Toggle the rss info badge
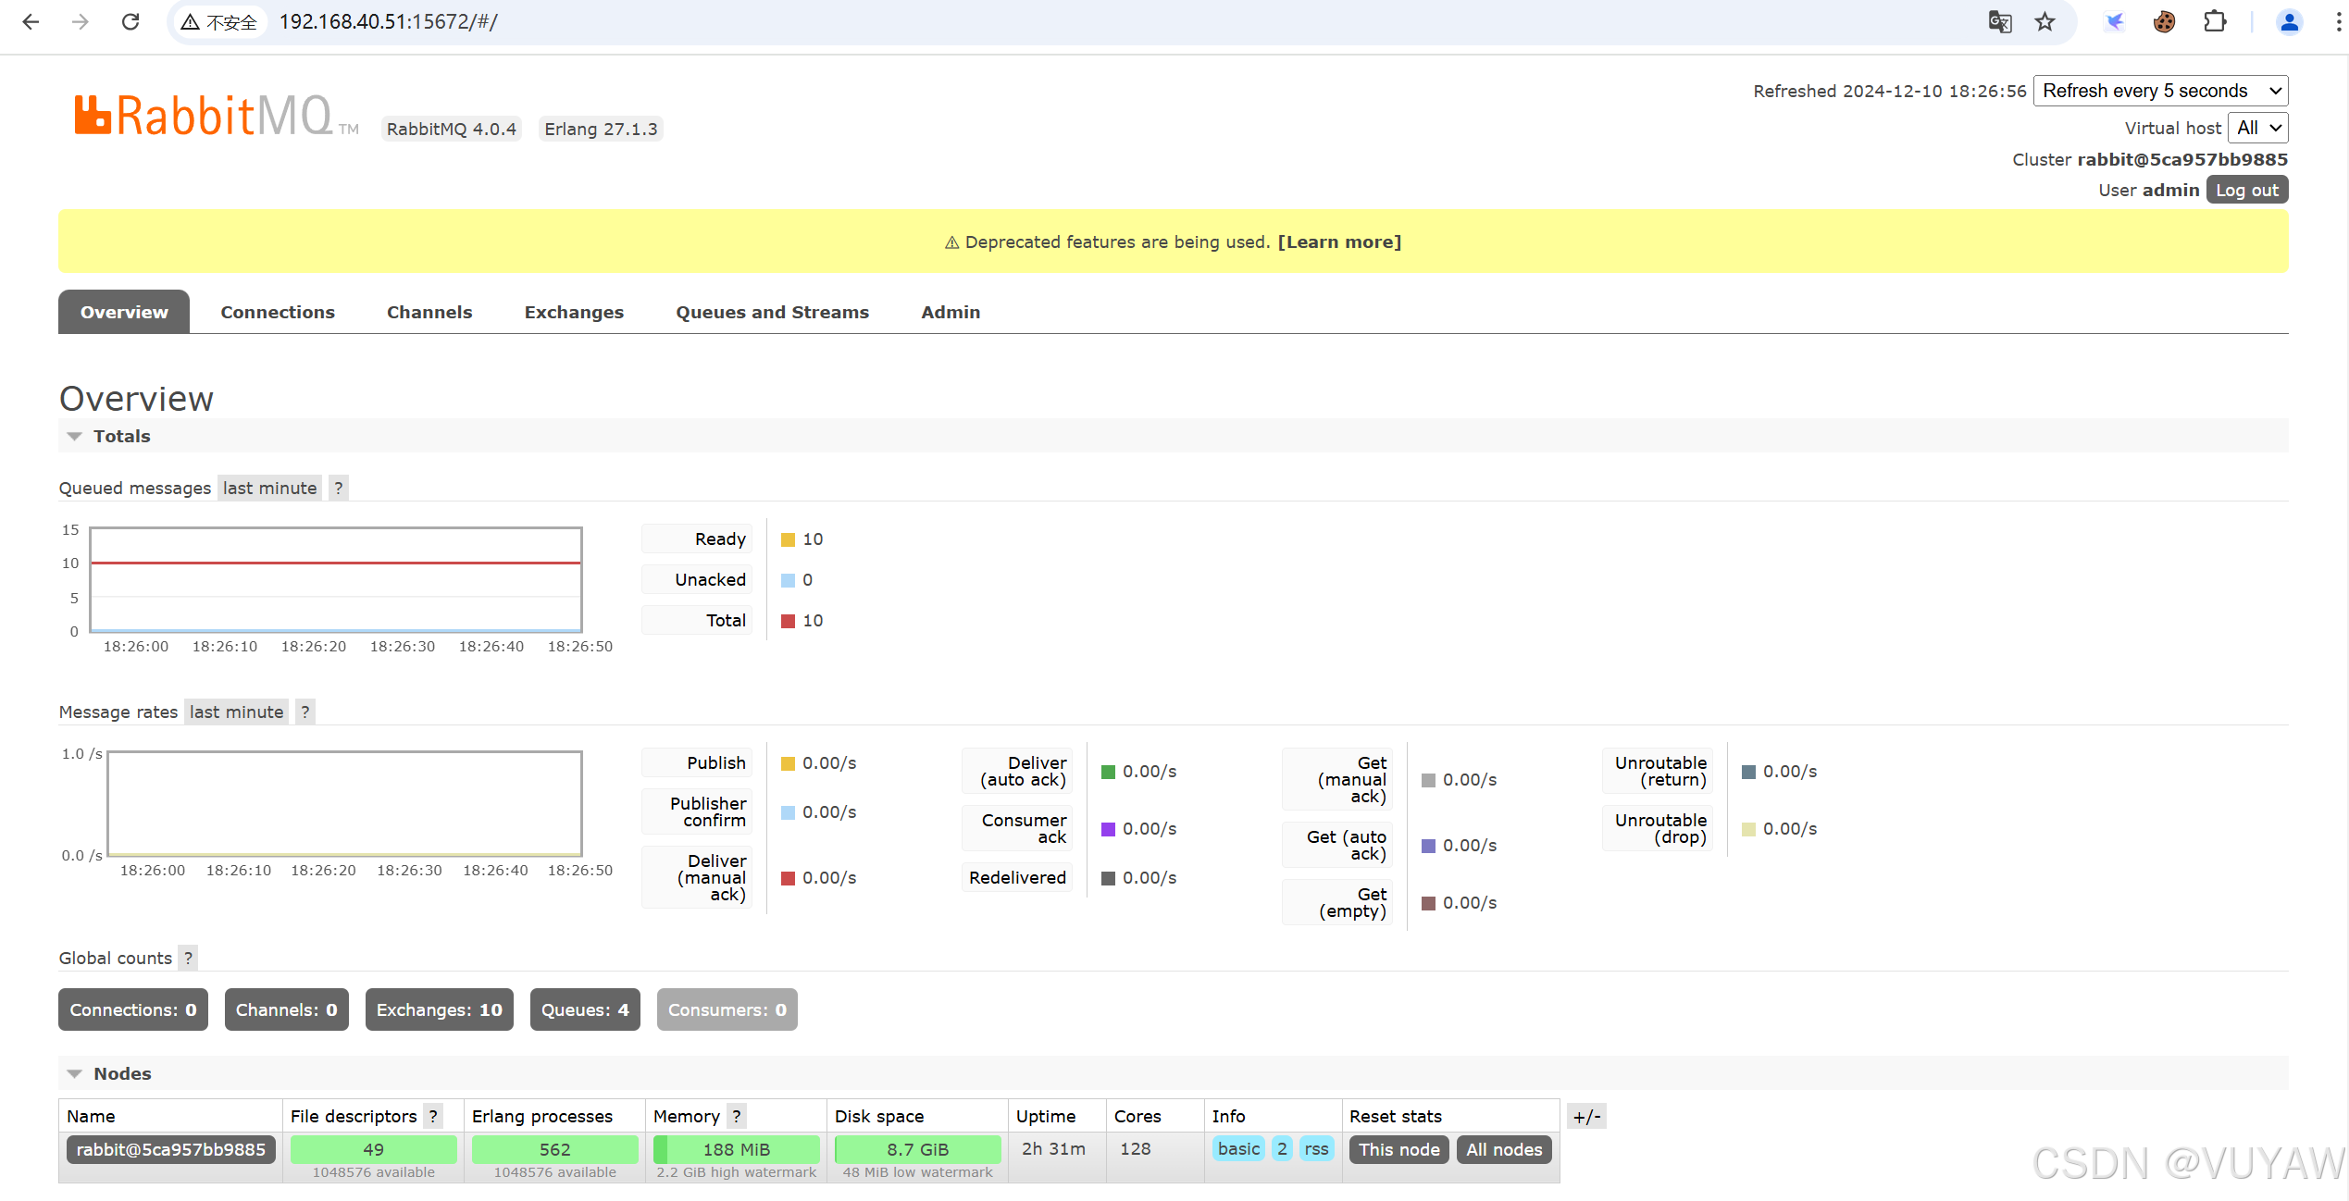Viewport: 2349px width, 1201px height. click(1316, 1148)
